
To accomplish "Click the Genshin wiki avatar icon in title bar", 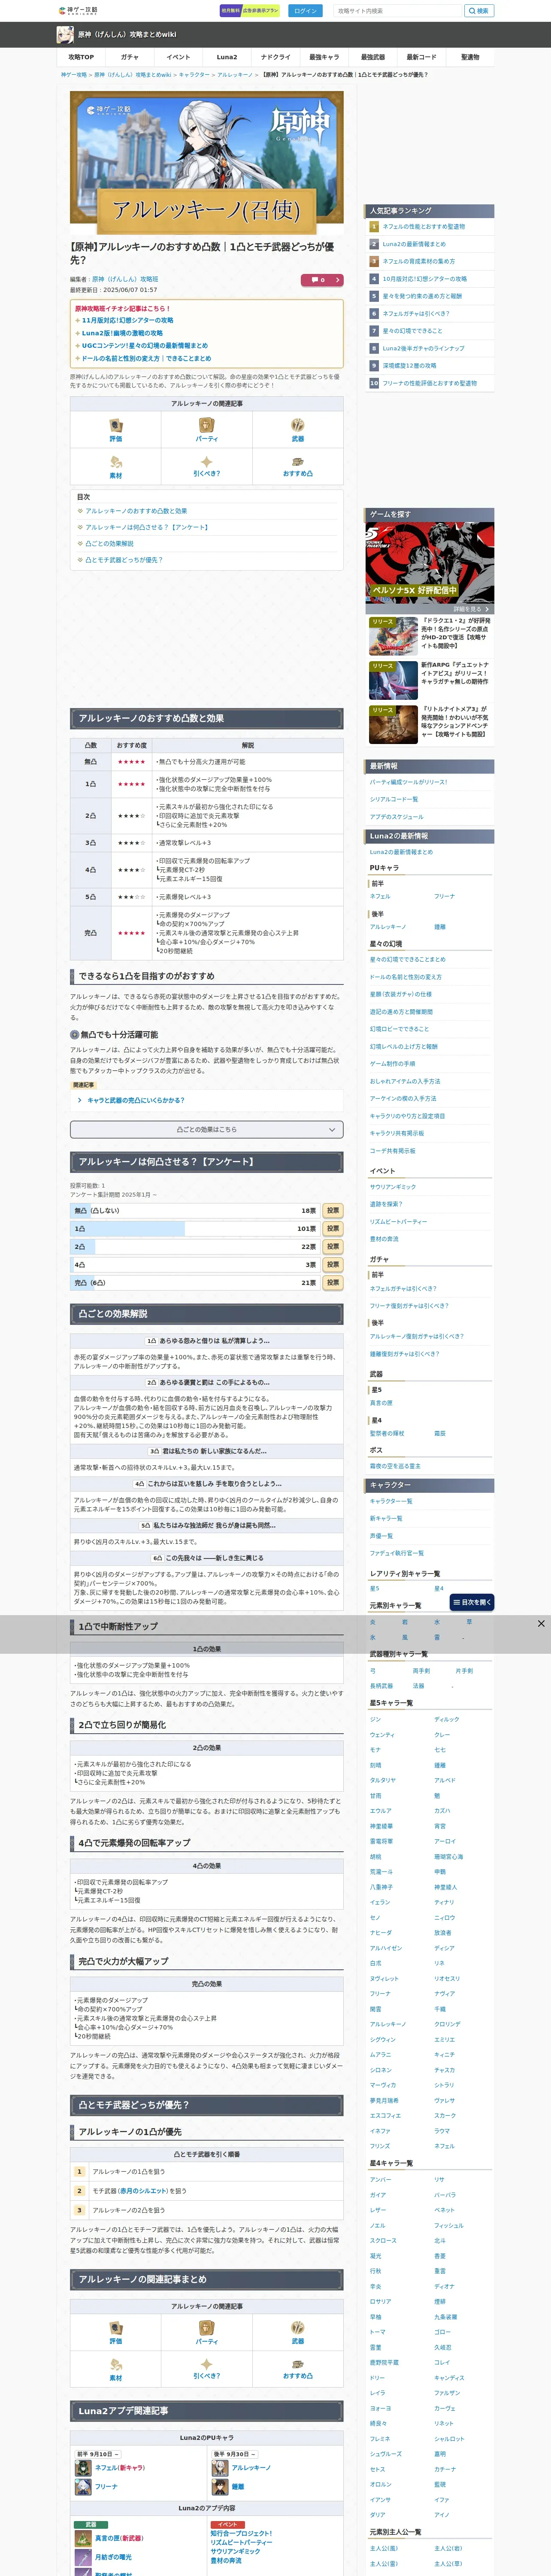I will point(65,35).
